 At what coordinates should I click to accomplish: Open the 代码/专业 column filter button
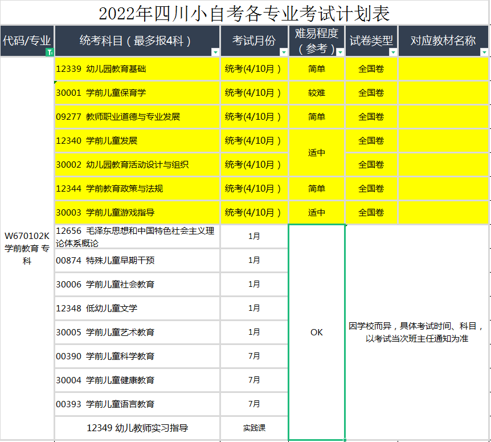click(49, 52)
